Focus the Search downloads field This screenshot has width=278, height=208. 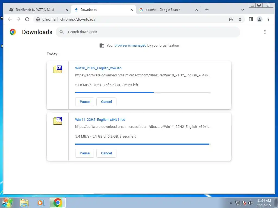click(x=148, y=32)
